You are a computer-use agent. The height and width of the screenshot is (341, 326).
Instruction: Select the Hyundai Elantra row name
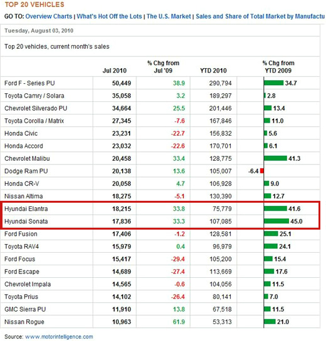pos(26,209)
